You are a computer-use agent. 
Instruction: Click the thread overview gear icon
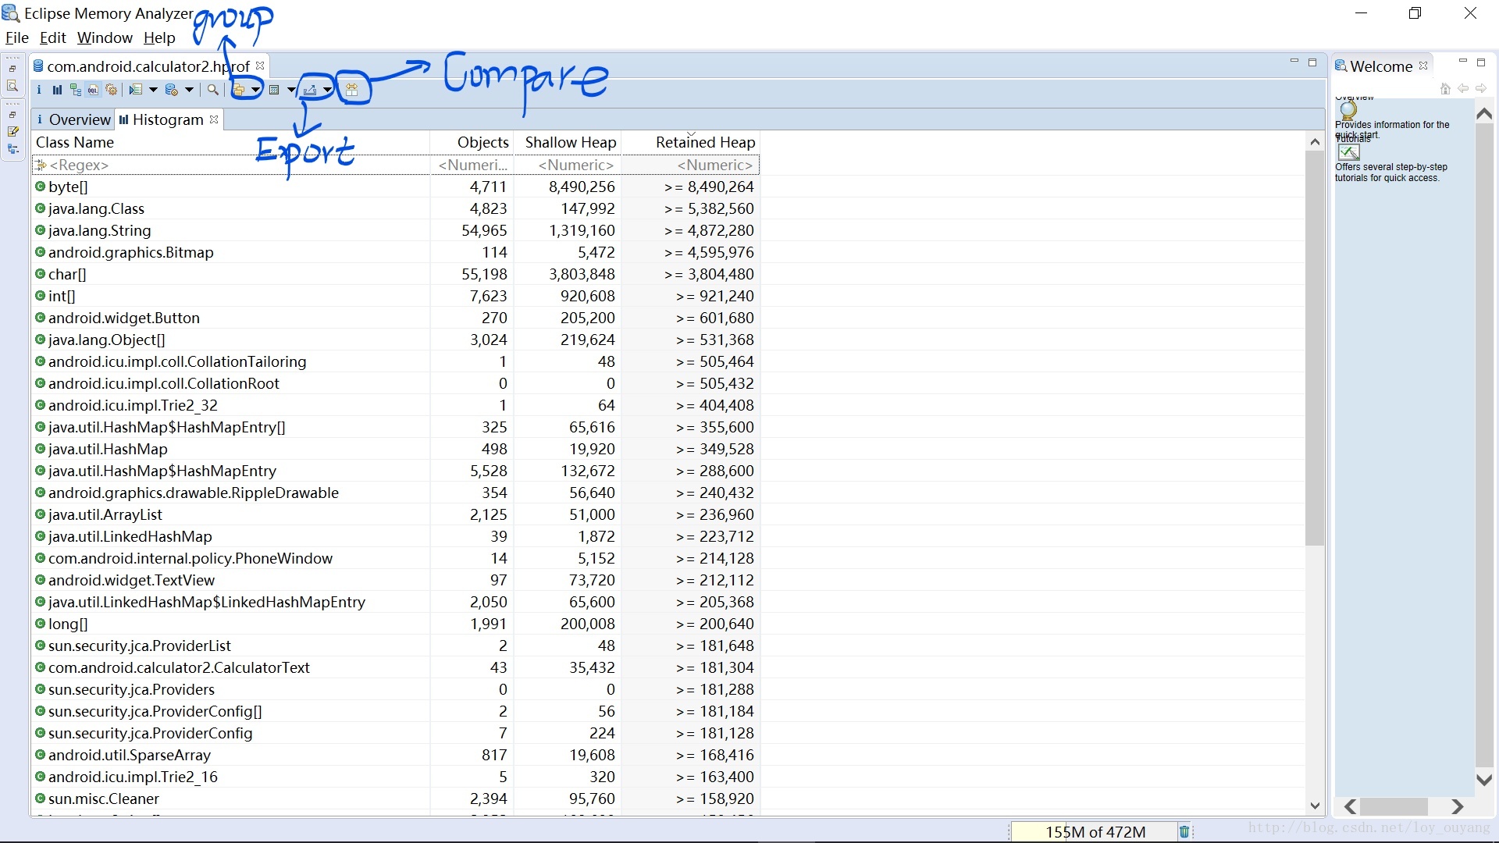112,90
